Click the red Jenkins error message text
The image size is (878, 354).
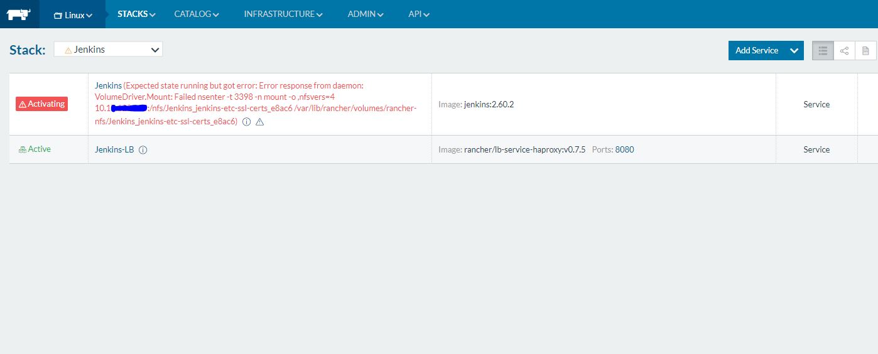click(256, 104)
